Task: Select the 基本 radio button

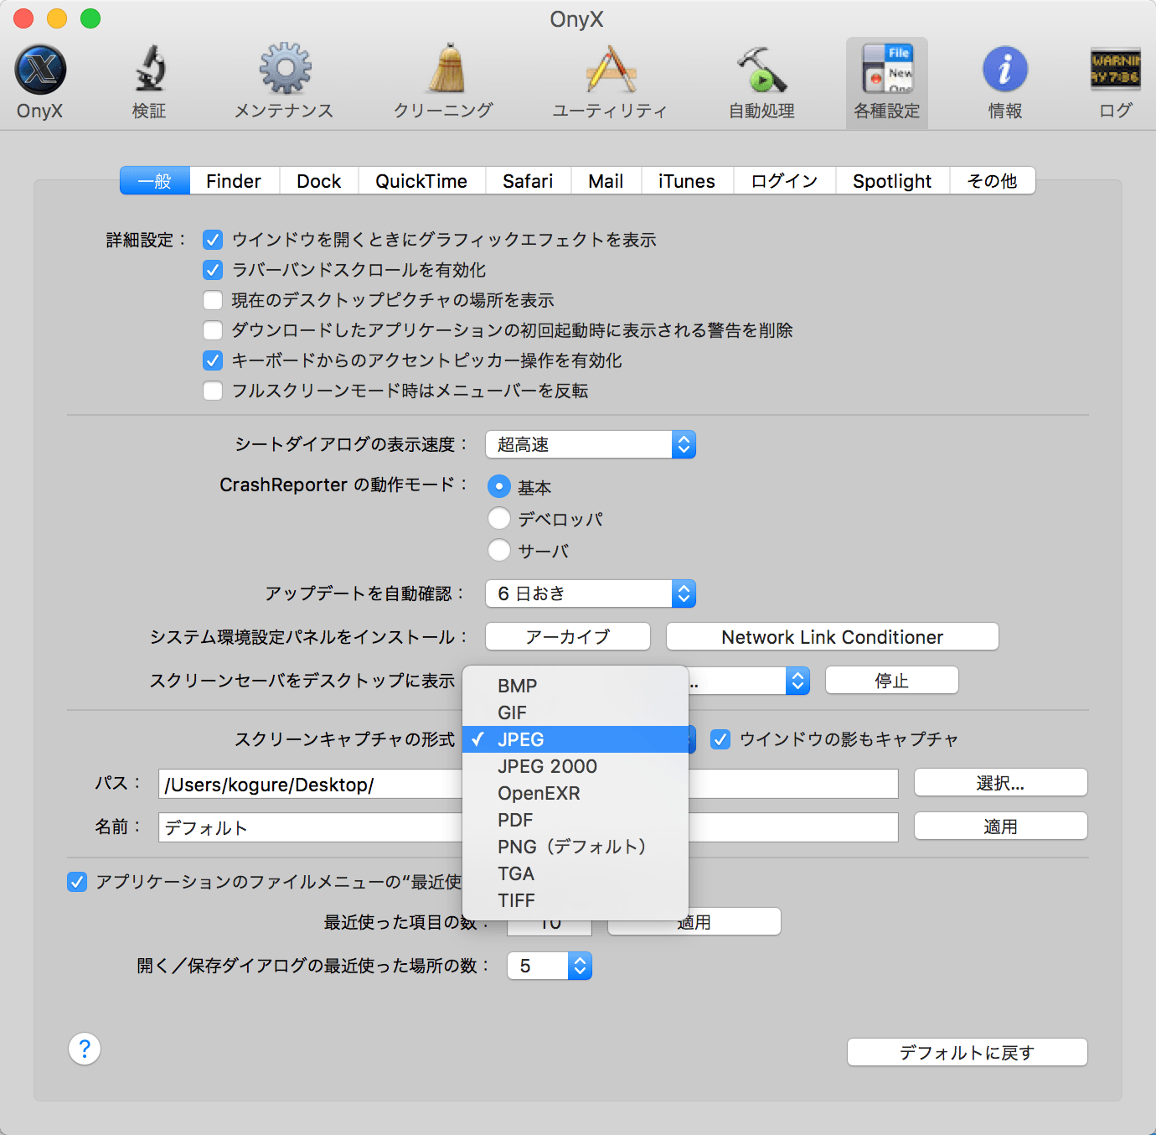Action: tap(499, 486)
